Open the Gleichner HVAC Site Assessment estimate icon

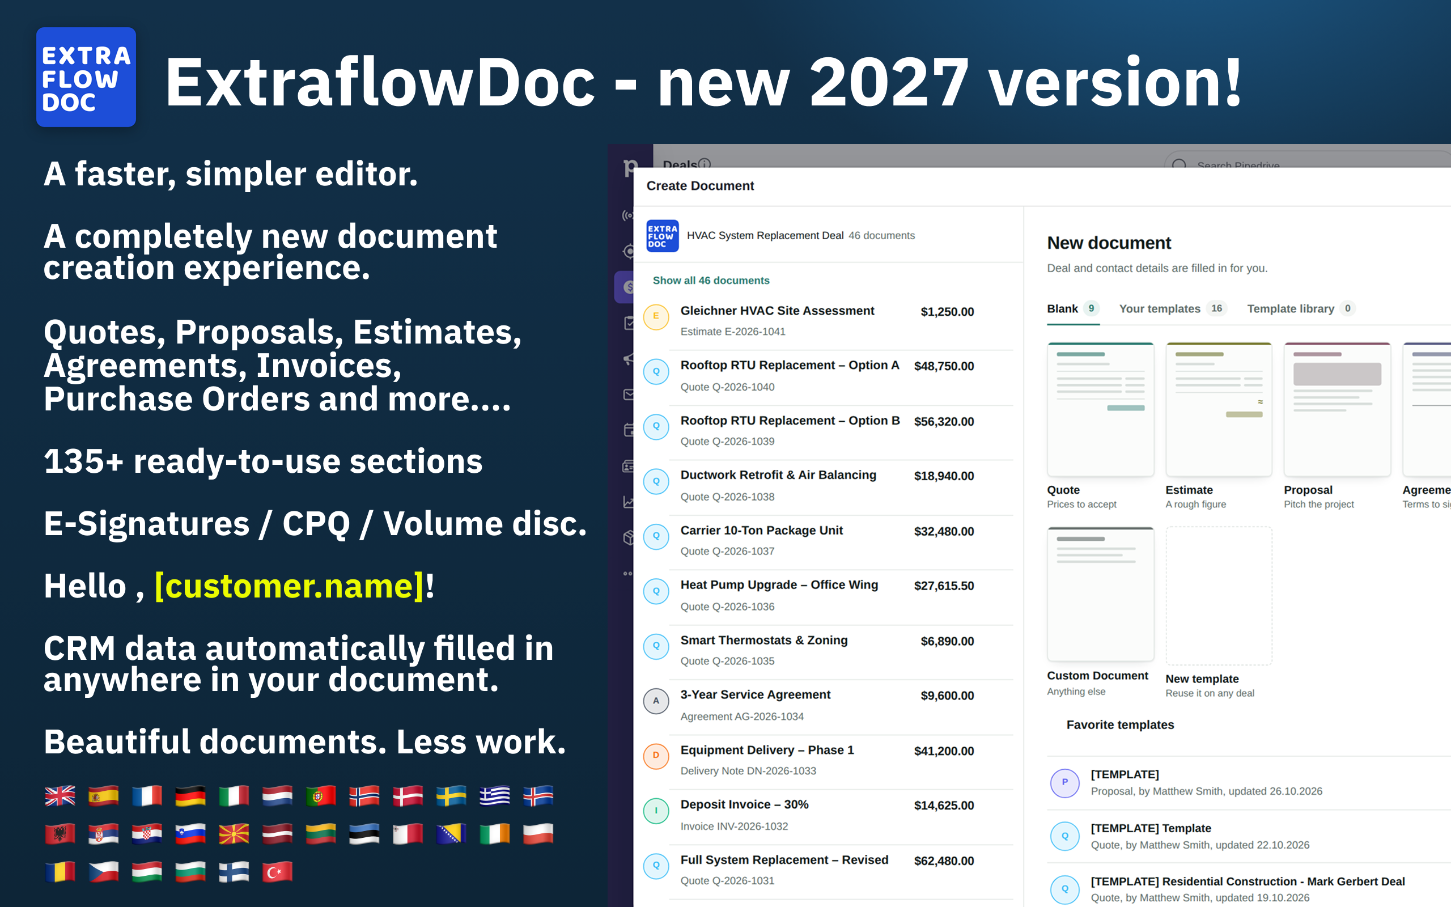pos(656,316)
